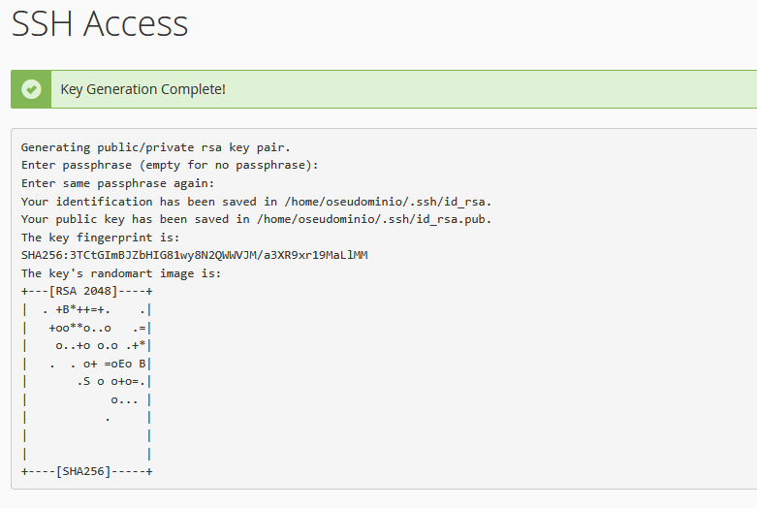Click the [SHA256] randomart footer
757x508 pixels.
pyautogui.click(x=85, y=471)
